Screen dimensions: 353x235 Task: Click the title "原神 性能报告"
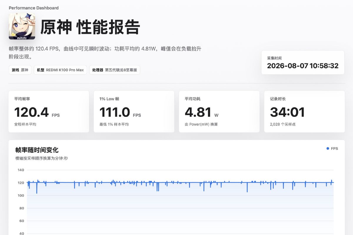90,27
